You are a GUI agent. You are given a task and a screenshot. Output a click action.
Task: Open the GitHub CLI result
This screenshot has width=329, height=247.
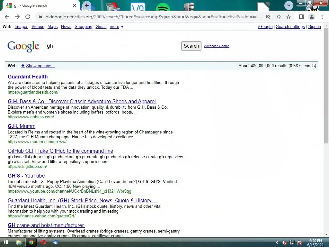pos(60,151)
